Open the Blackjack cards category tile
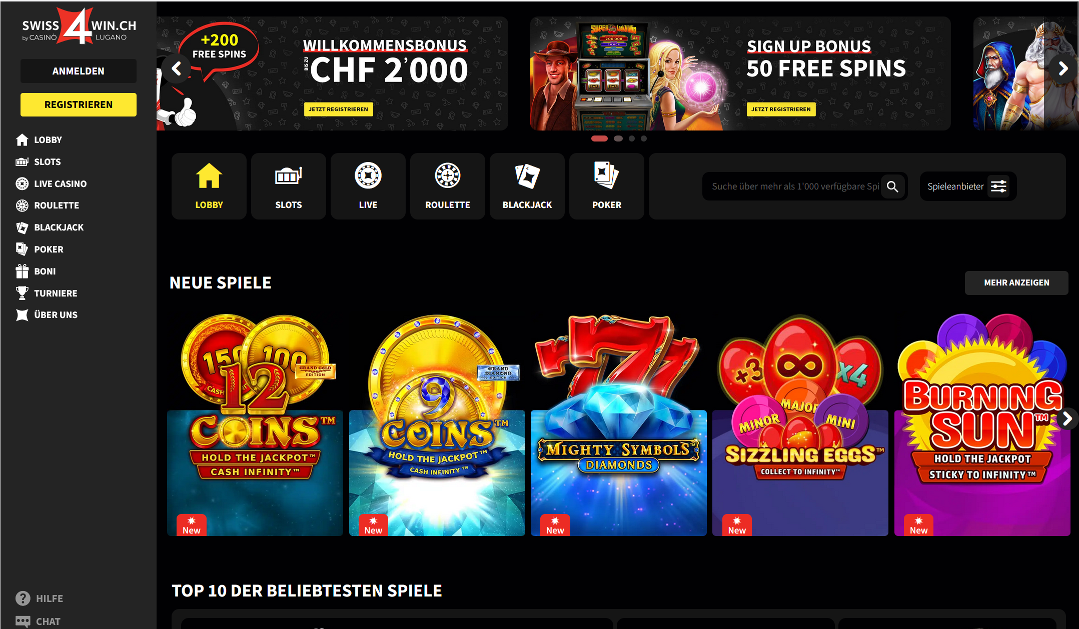Image resolution: width=1079 pixels, height=629 pixels. click(x=527, y=186)
